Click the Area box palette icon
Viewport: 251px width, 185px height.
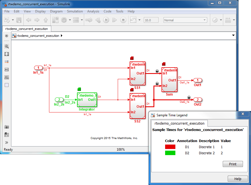tap(7, 85)
